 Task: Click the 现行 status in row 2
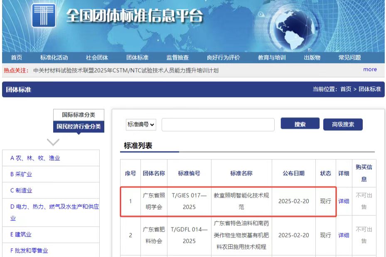click(325, 235)
